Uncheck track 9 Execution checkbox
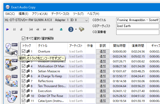Image resolution: width=160 pixels, height=104 pixels. 23,91
